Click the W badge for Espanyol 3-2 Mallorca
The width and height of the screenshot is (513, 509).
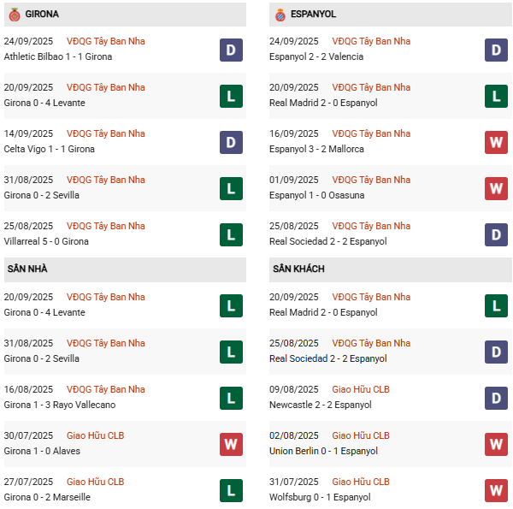(497, 142)
